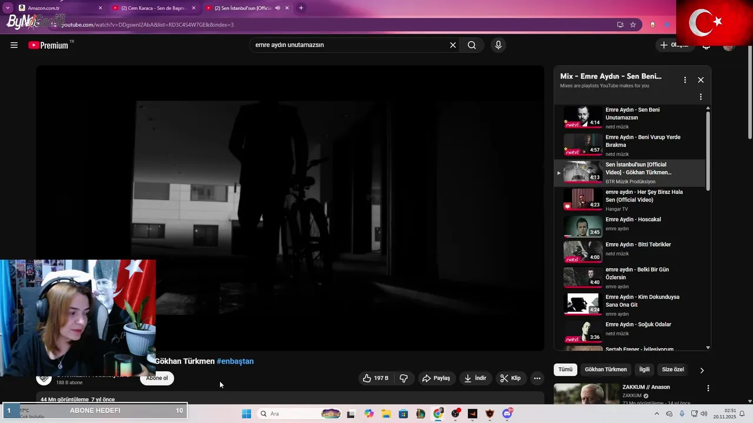The image size is (753, 423).
Task: Launch Copilot from taskbar
Action: click(x=369, y=414)
